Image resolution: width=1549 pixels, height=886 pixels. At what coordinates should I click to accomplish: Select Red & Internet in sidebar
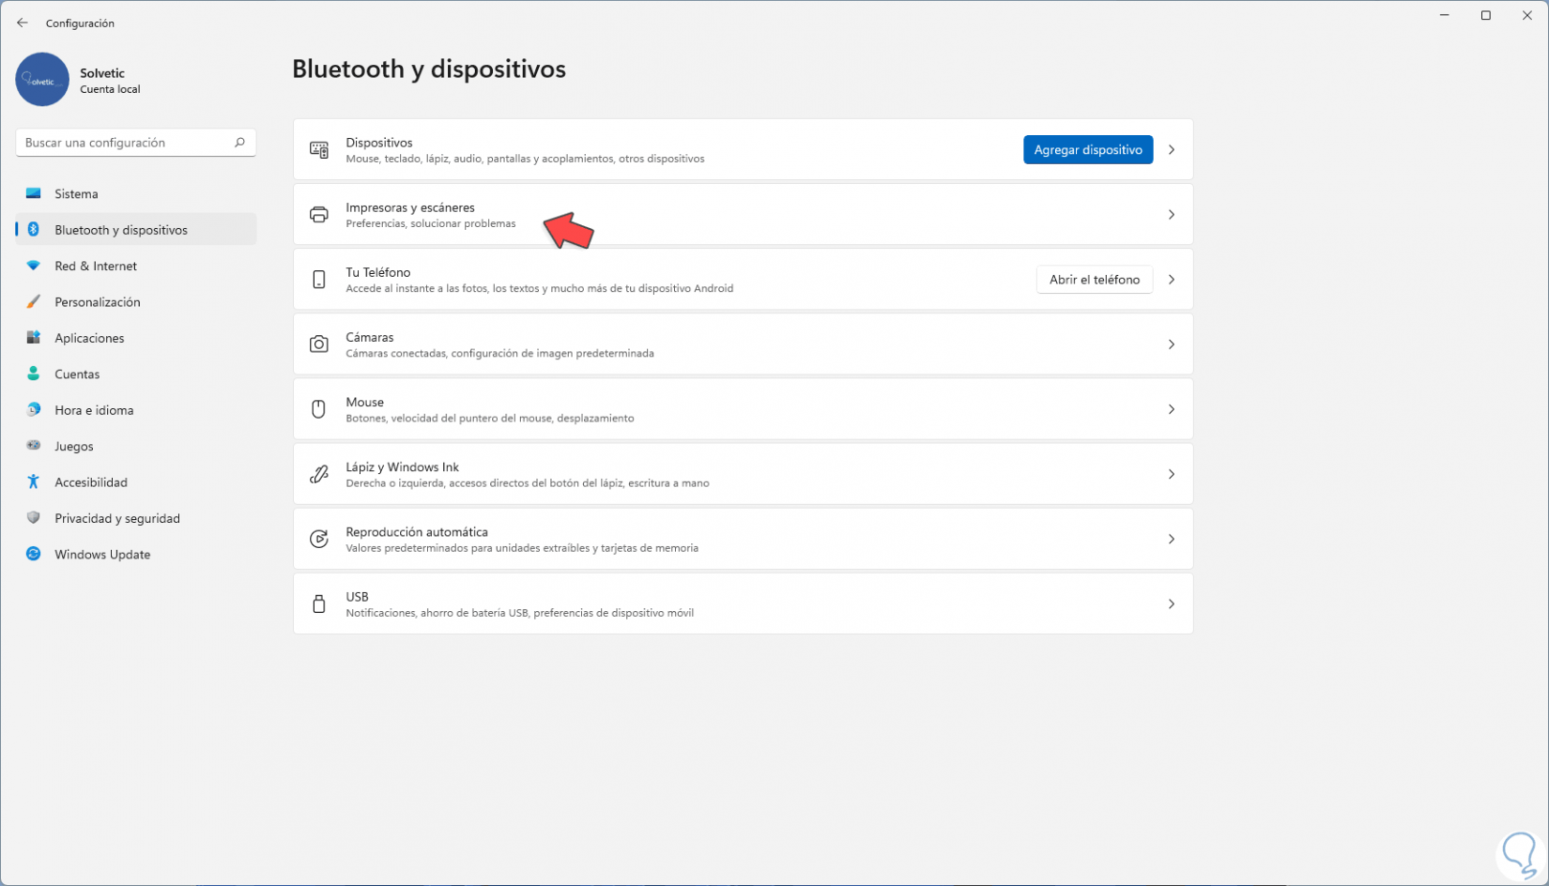tap(96, 267)
